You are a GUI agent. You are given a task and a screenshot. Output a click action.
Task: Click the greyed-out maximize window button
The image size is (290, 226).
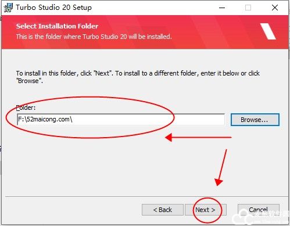click(248, 8)
